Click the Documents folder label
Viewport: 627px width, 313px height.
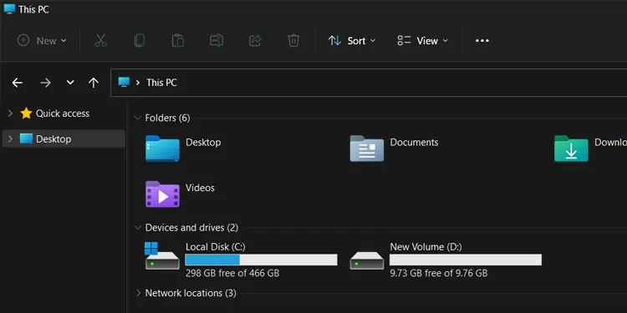click(414, 143)
